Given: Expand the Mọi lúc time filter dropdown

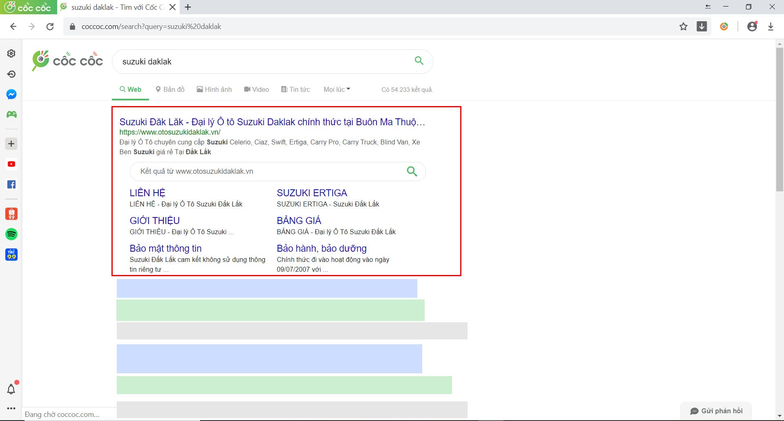Looking at the screenshot, I should point(337,89).
